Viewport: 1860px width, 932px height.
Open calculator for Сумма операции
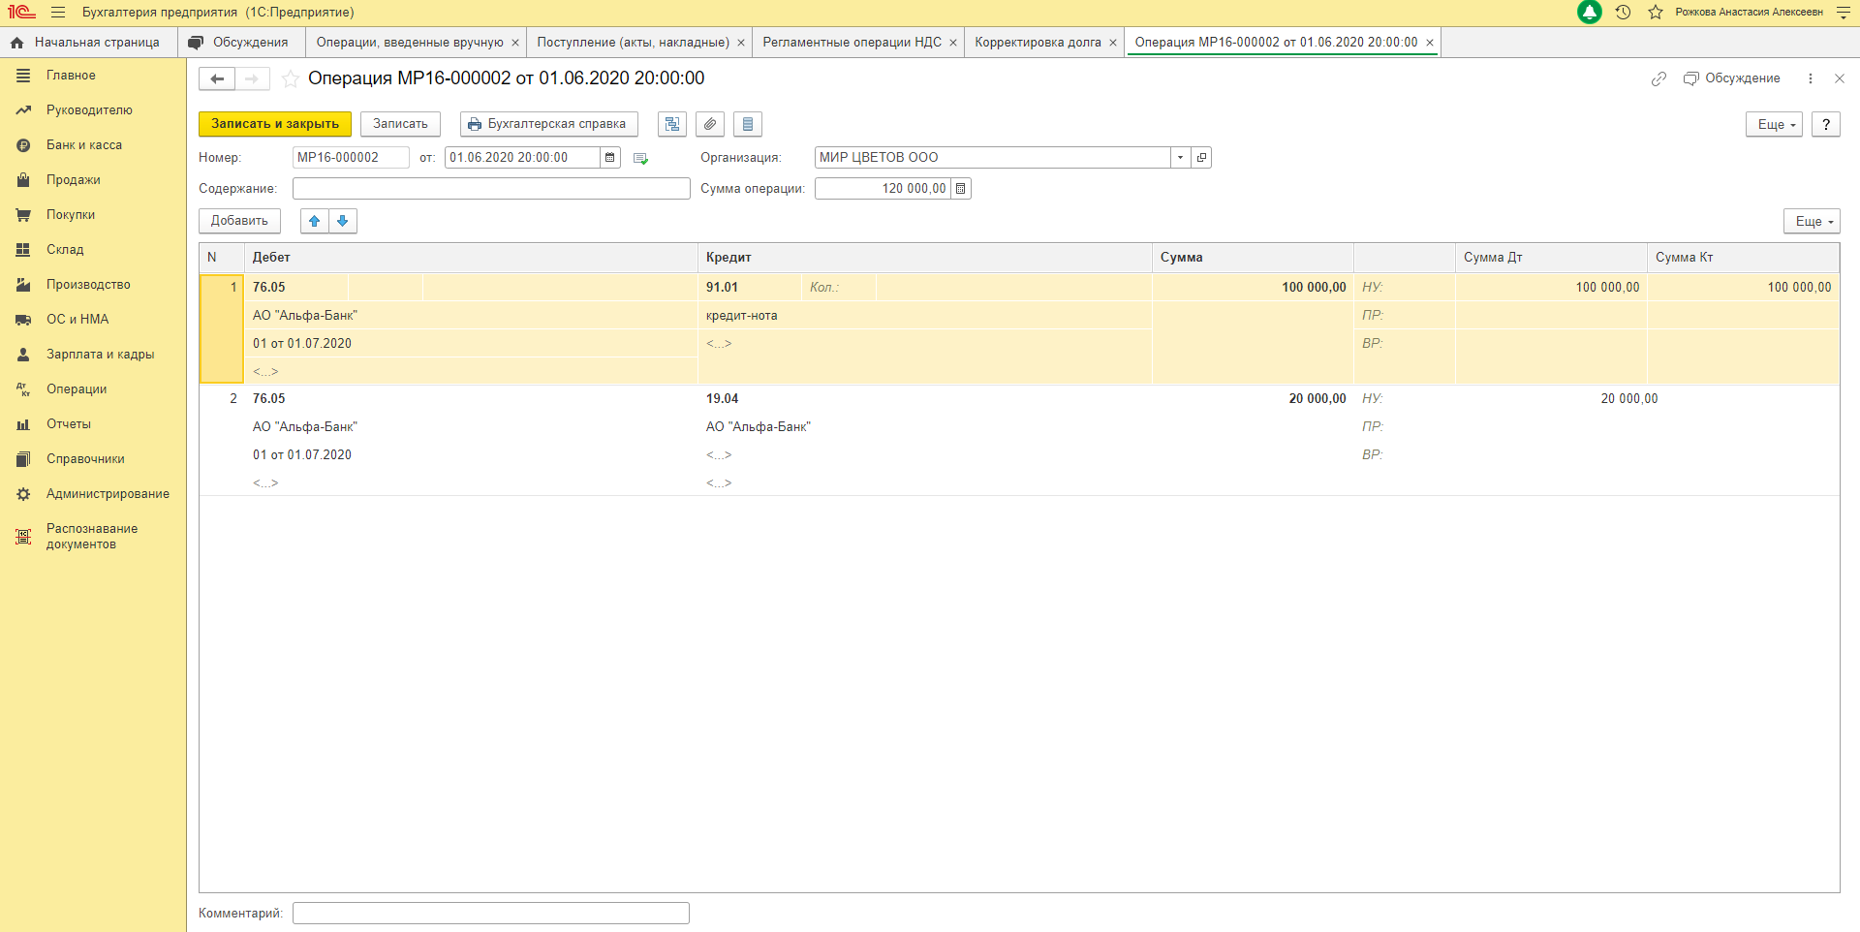coord(961,189)
